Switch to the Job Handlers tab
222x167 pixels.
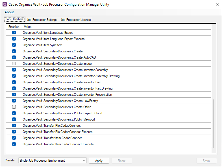pyautogui.click(x=15, y=19)
